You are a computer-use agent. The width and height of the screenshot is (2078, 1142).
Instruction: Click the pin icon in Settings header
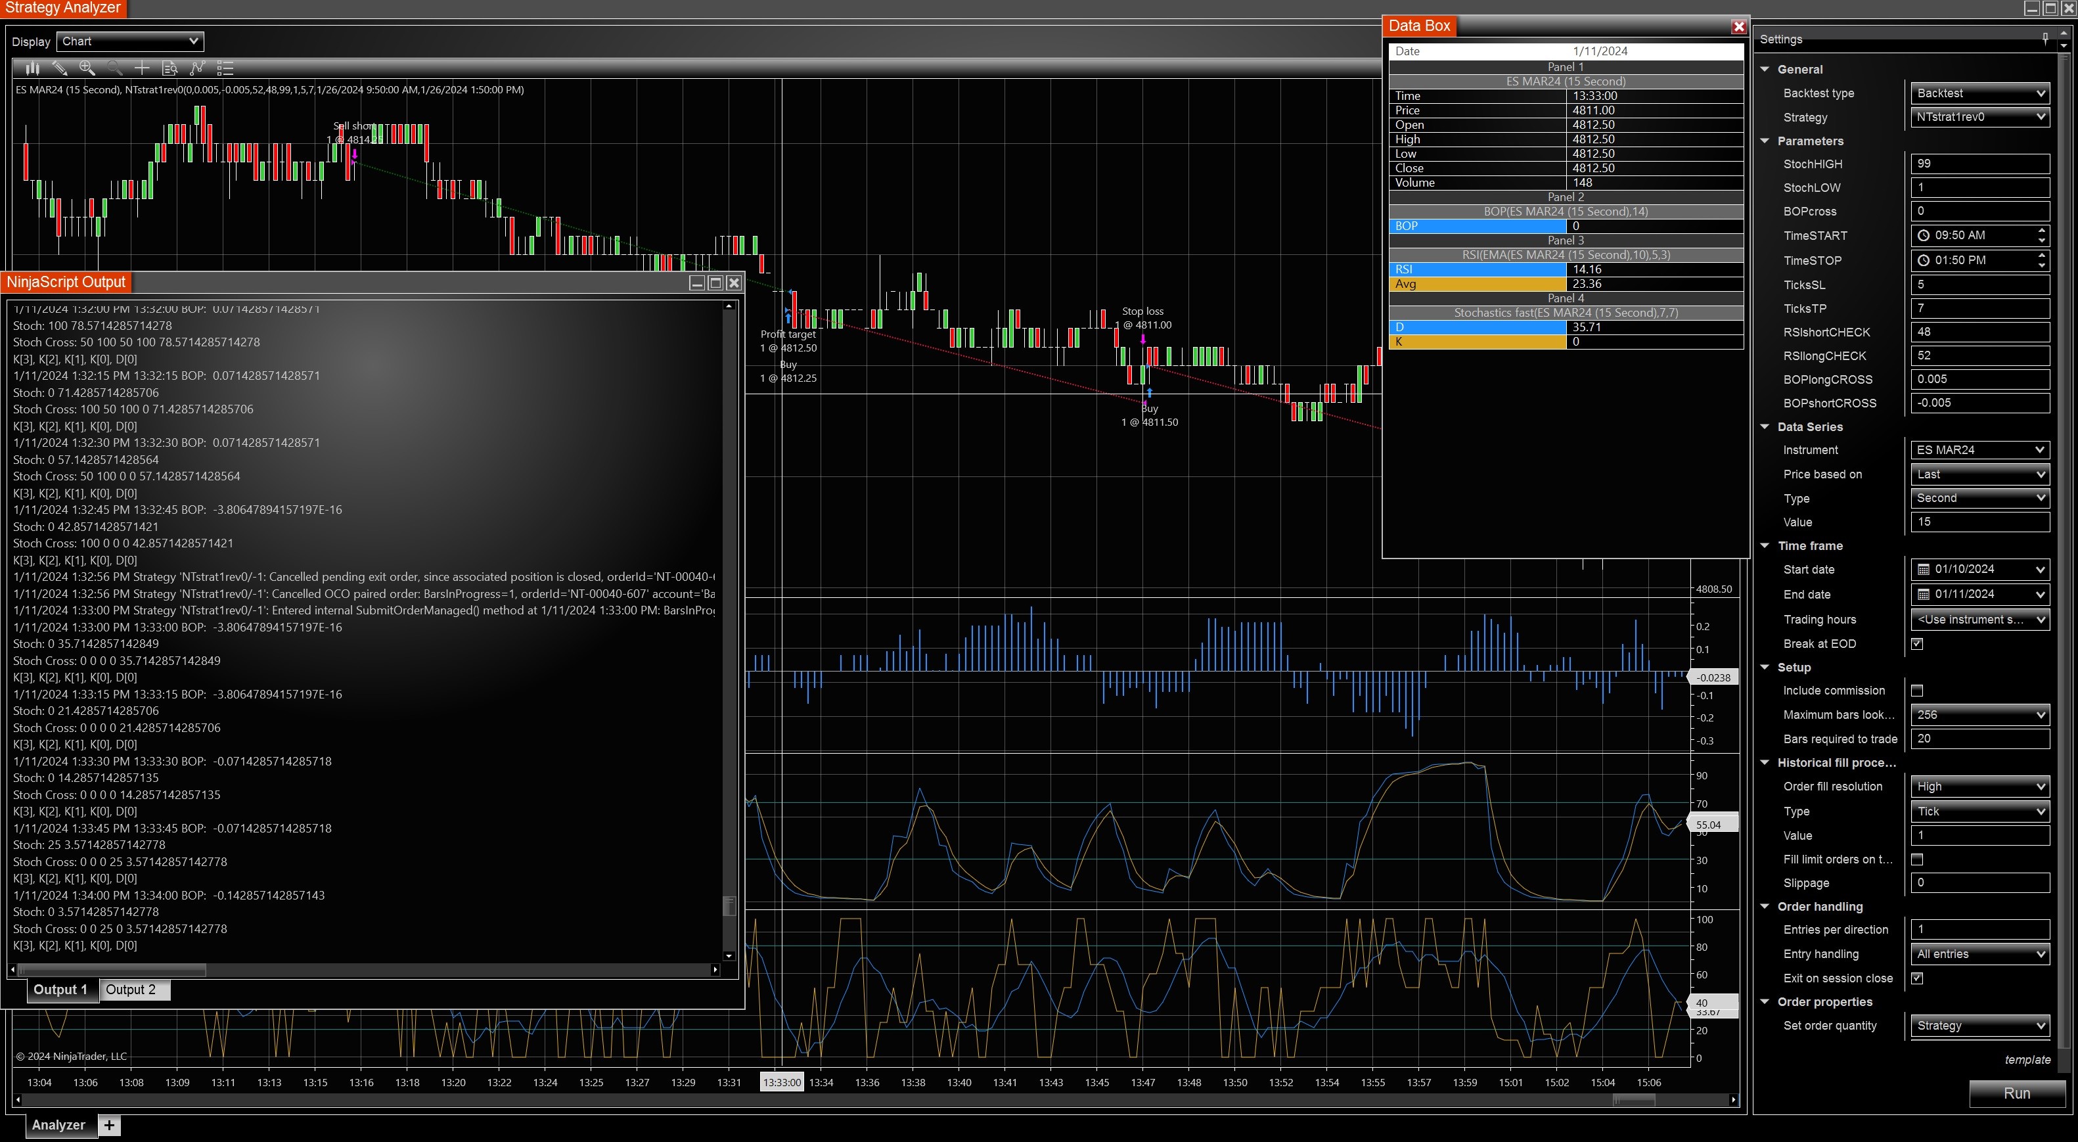(x=2045, y=39)
